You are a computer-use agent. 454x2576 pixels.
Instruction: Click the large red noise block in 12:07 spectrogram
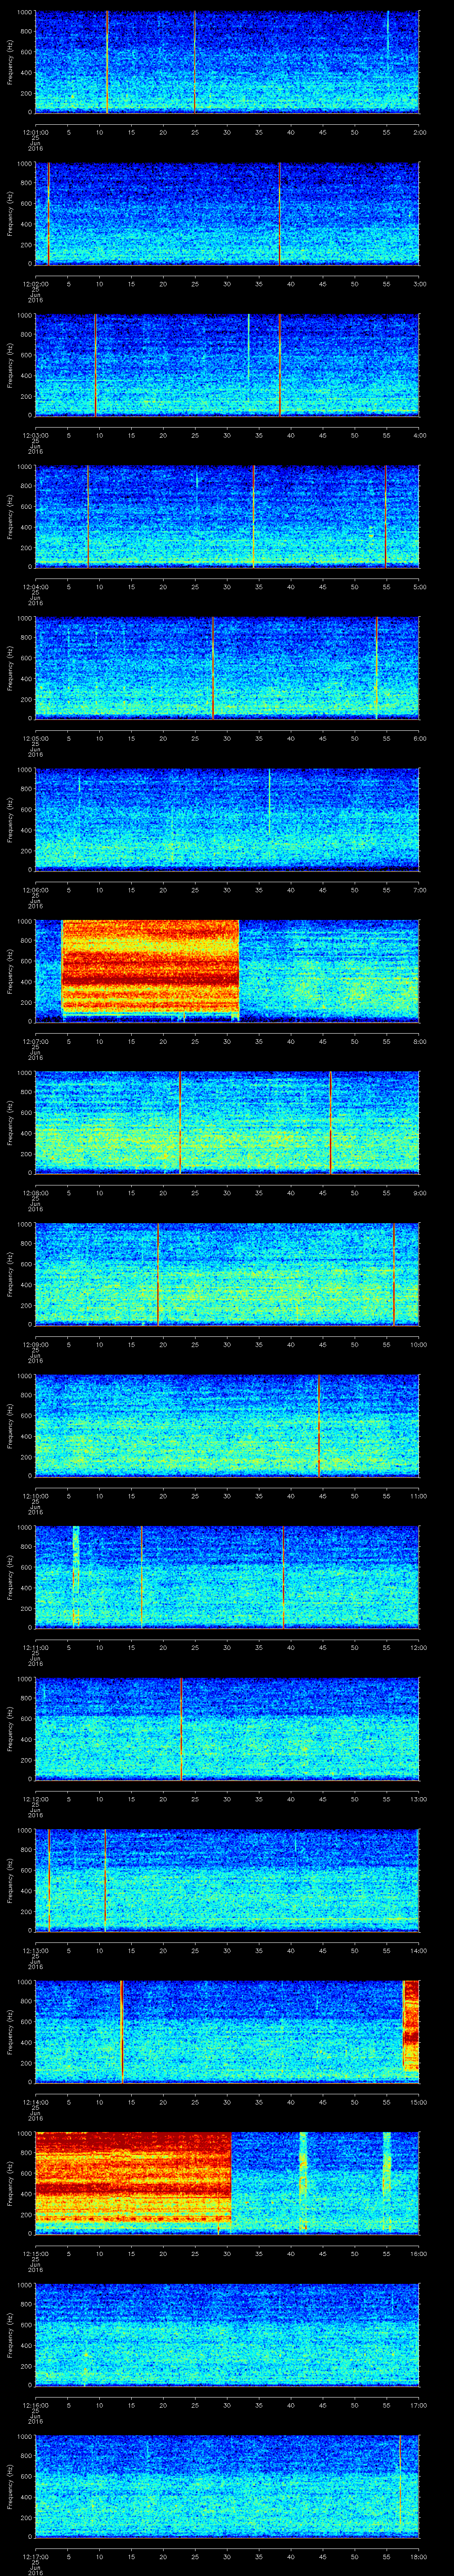click(x=150, y=967)
